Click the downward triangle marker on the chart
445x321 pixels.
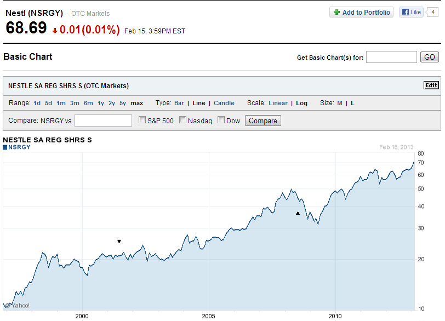119,242
